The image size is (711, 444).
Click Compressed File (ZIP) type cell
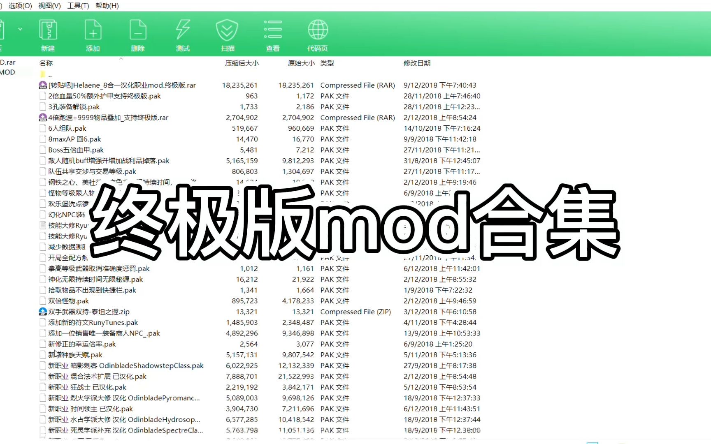(355, 312)
